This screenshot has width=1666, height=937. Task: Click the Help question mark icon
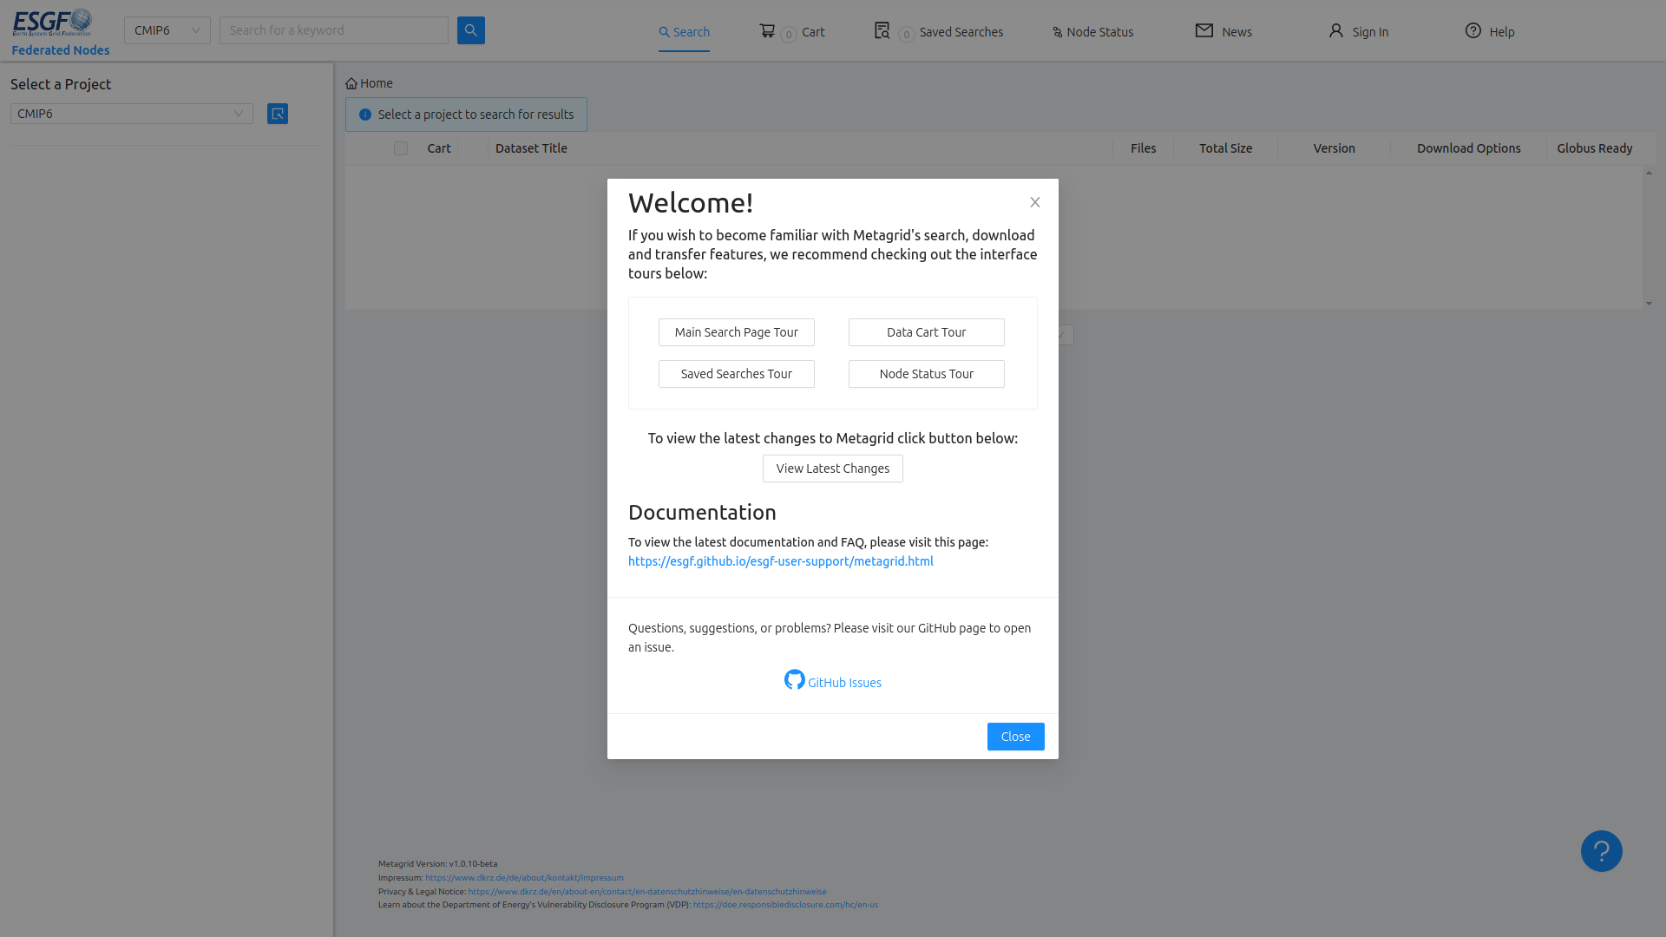pos(1473,30)
